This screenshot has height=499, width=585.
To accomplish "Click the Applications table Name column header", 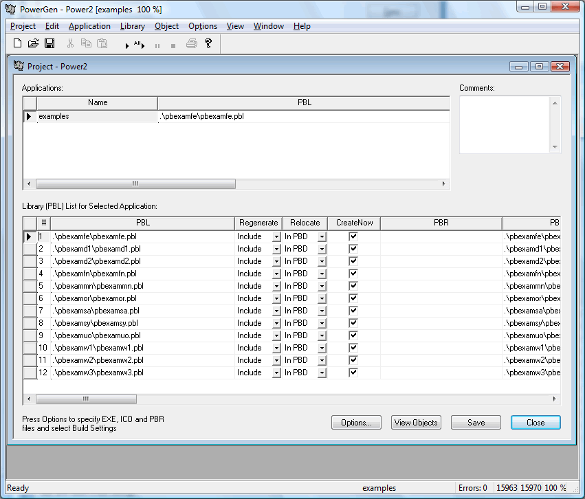I will point(97,102).
